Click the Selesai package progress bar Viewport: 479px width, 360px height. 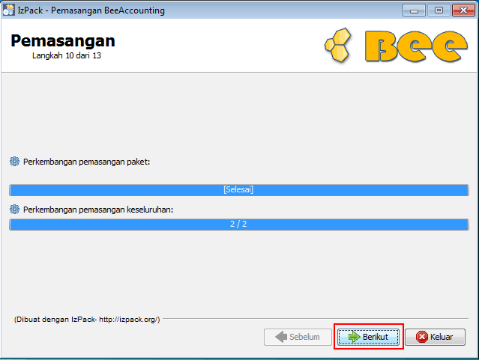239,190
